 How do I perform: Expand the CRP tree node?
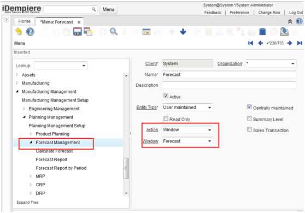tap(31, 185)
